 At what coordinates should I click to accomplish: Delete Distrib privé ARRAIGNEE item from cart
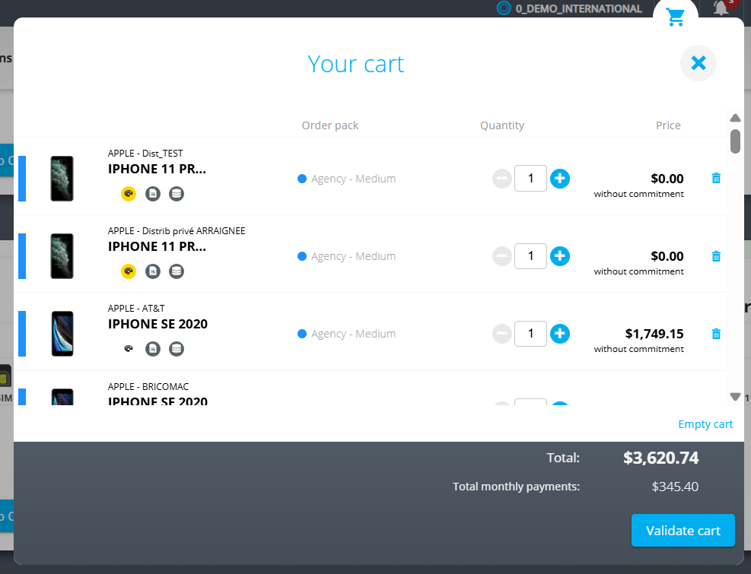tap(716, 256)
